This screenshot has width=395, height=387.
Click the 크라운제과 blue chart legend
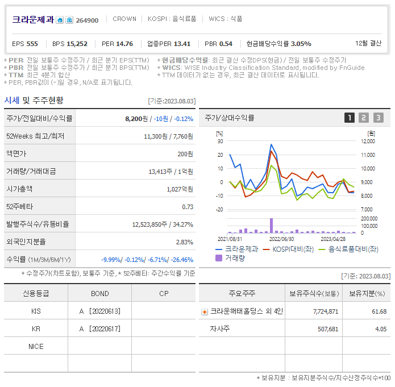pos(237,249)
